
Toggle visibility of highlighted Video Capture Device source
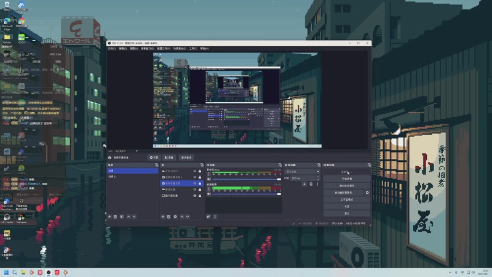click(x=195, y=183)
